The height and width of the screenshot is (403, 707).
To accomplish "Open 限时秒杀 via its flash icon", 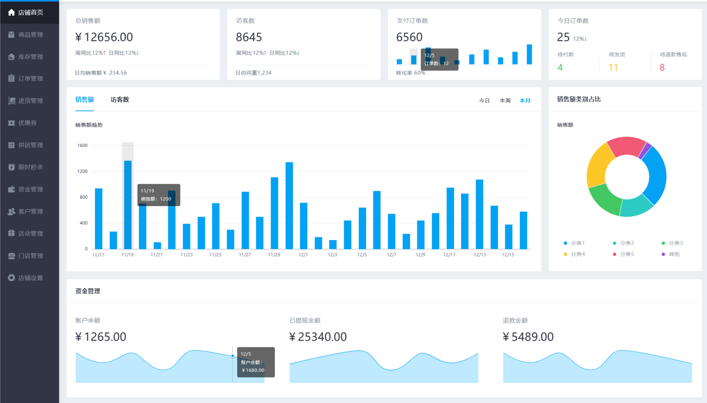I will click(x=11, y=167).
